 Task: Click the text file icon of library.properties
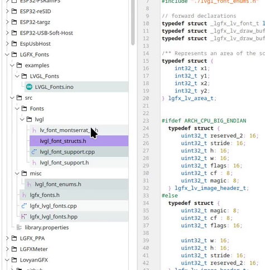(x=19, y=227)
